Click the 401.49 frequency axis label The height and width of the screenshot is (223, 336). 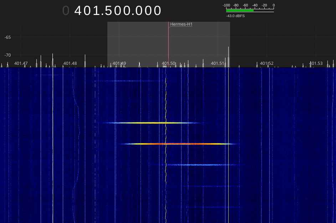[x=119, y=63]
